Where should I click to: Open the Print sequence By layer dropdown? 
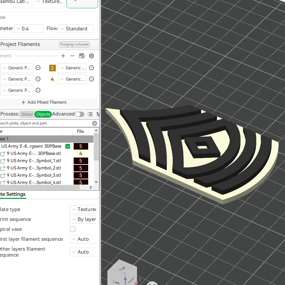click(x=83, y=219)
